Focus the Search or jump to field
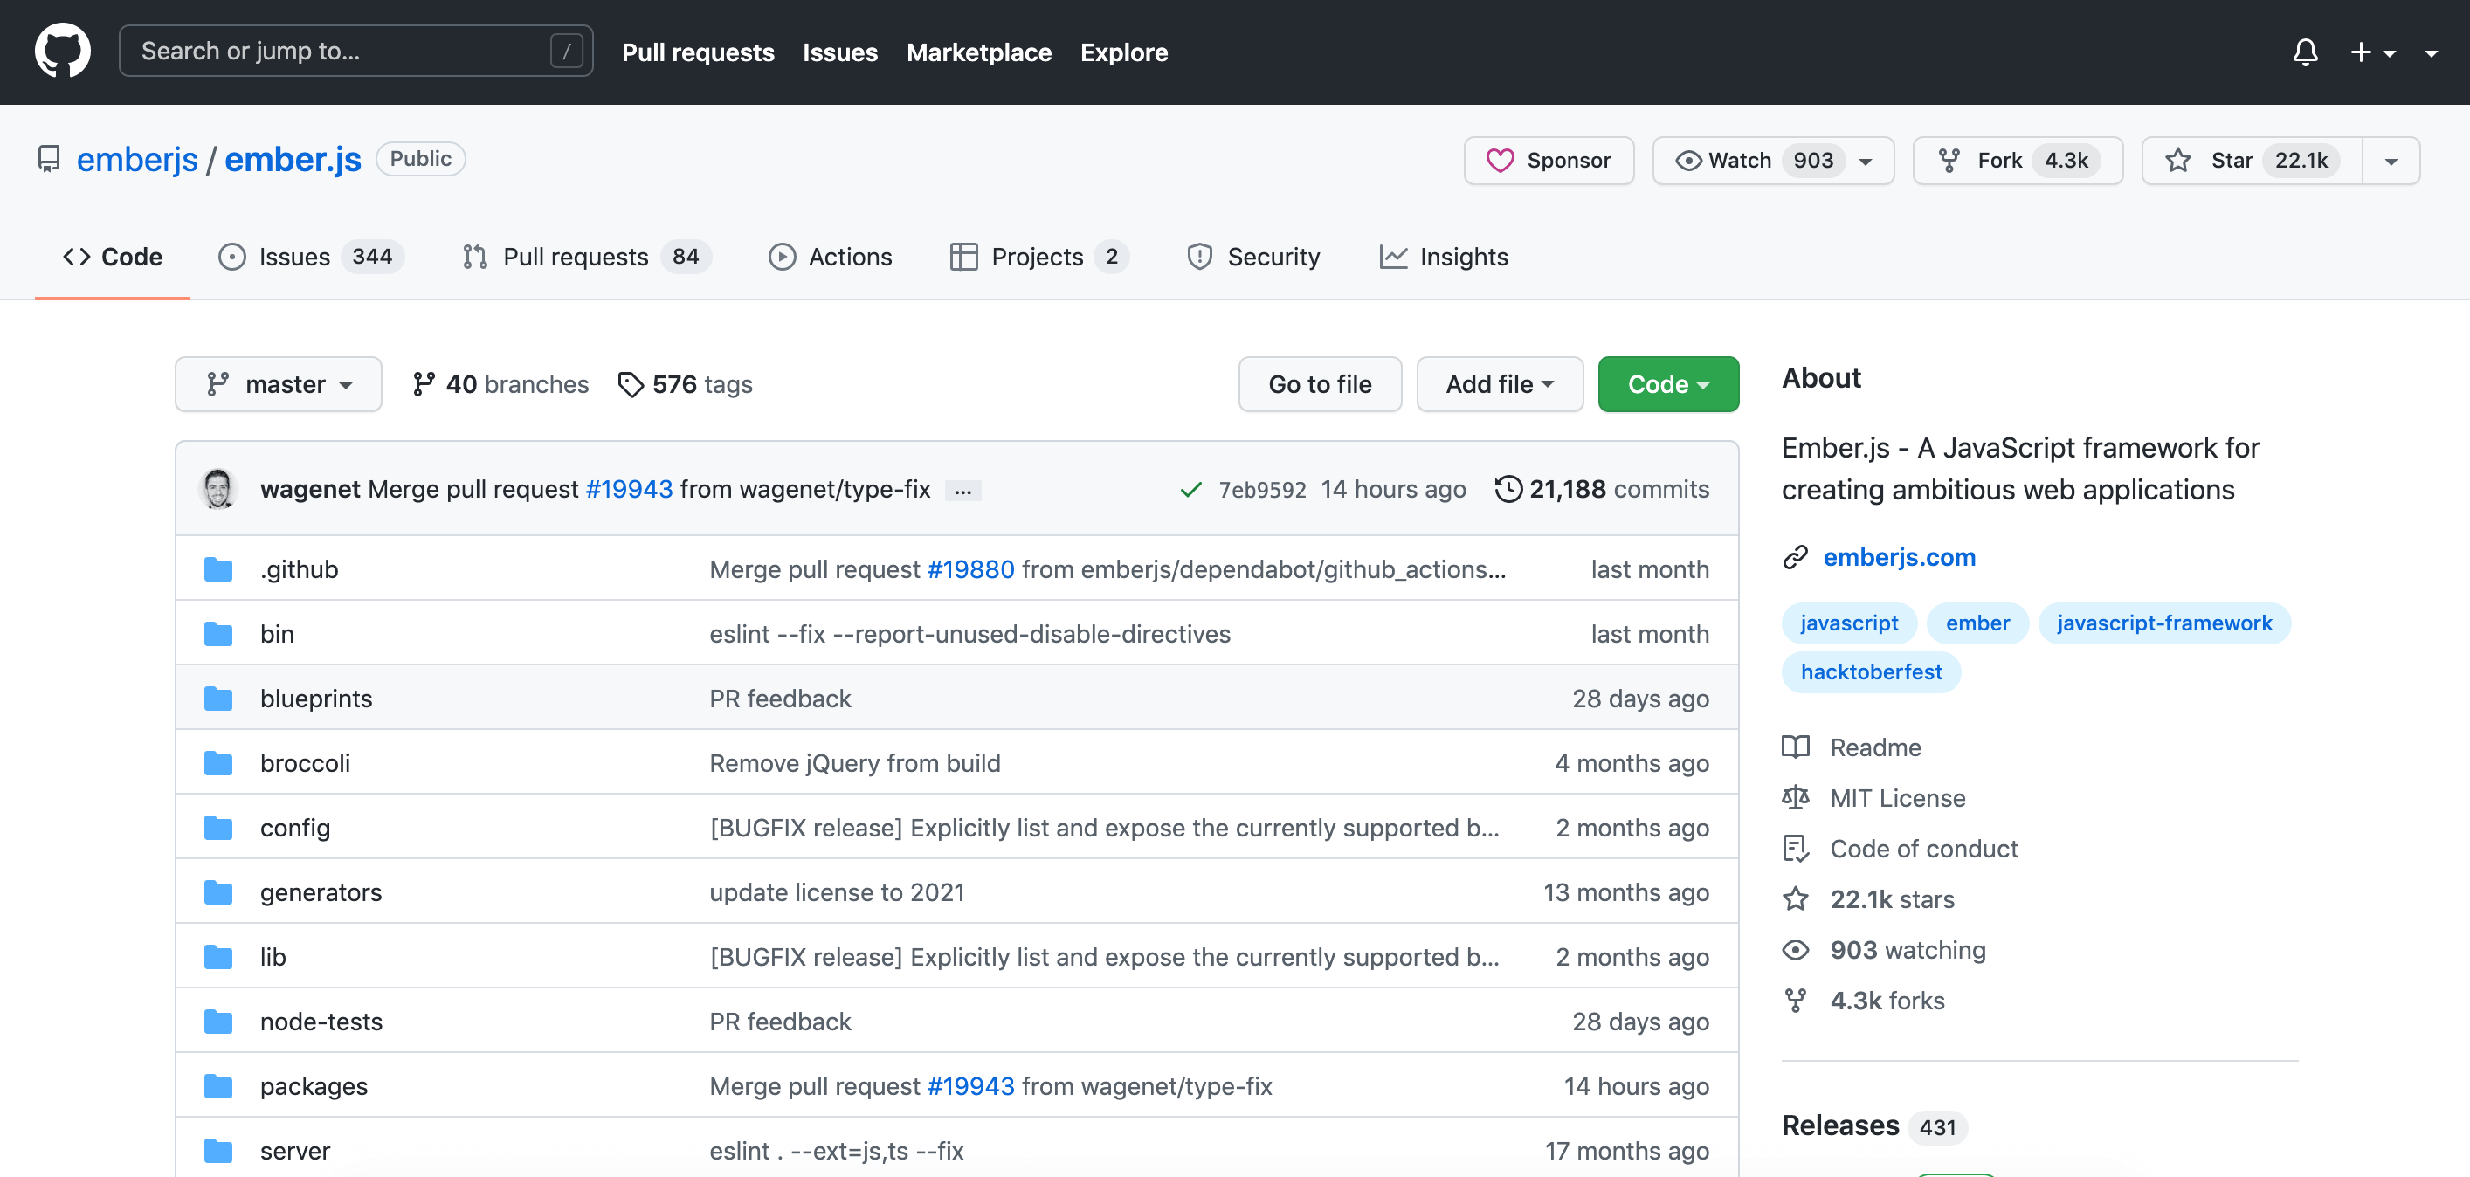Screen dimensions: 2470x1177 pyautogui.click(x=355, y=51)
